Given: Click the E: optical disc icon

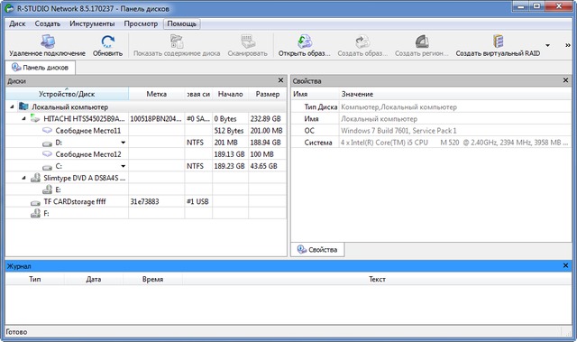Looking at the screenshot, I should click(47, 189).
